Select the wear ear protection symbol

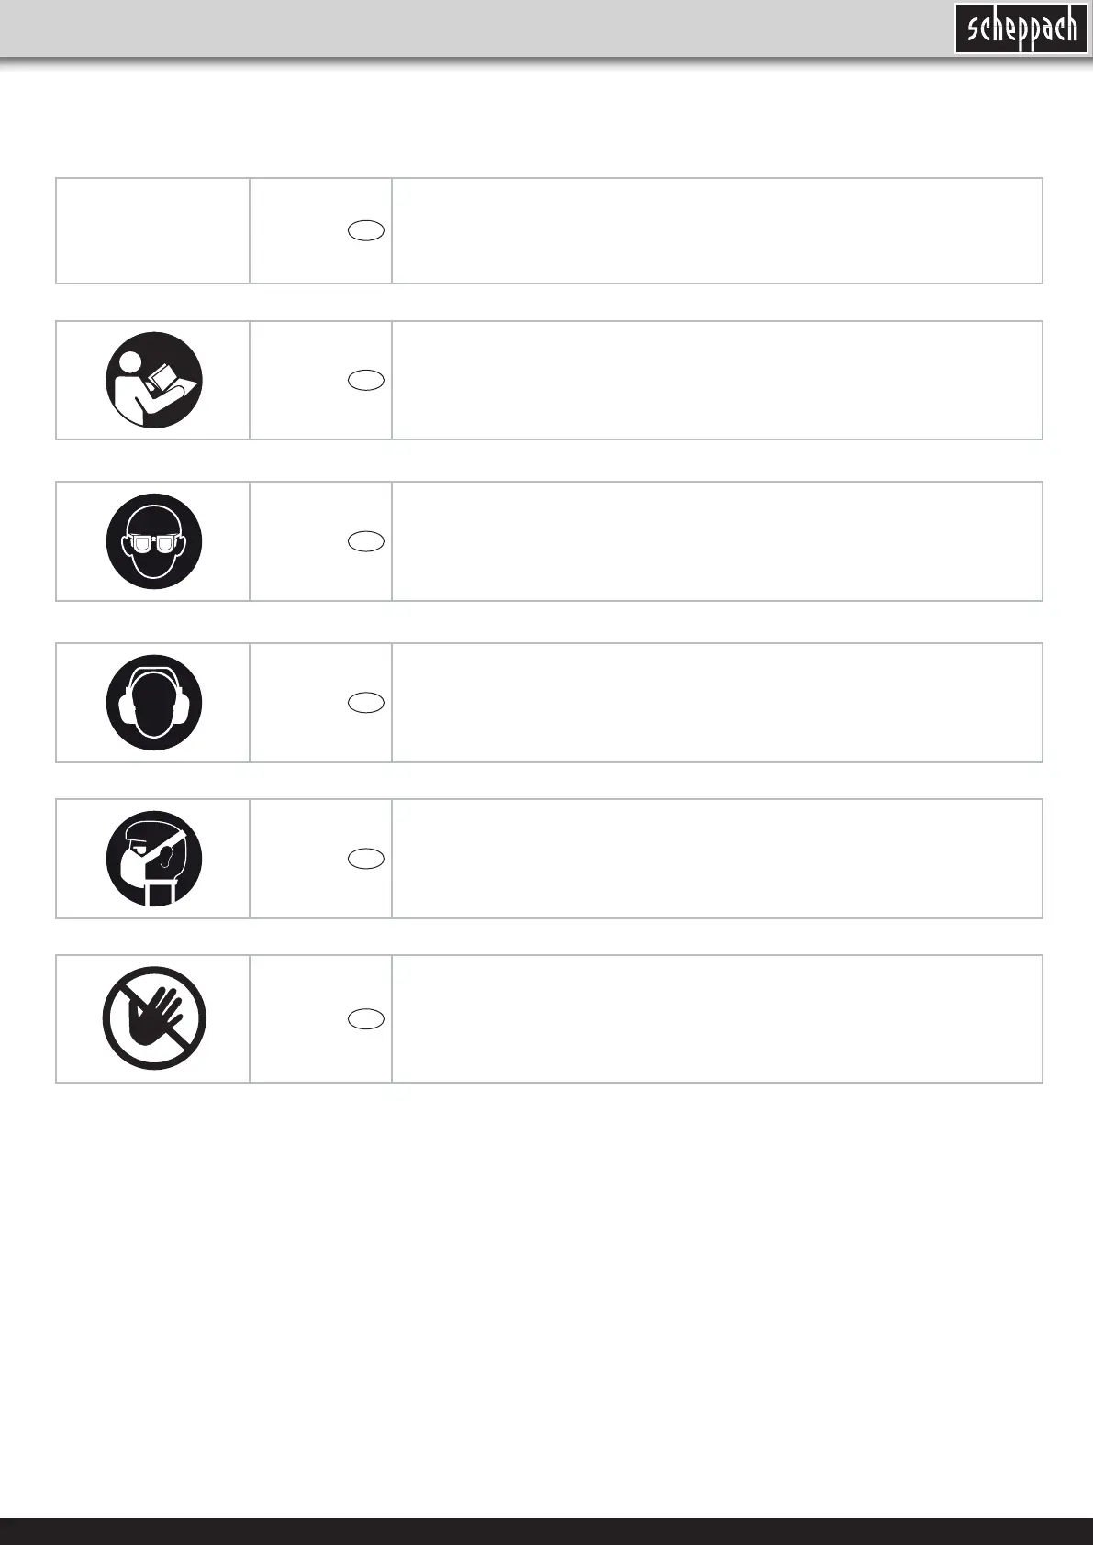(x=153, y=703)
